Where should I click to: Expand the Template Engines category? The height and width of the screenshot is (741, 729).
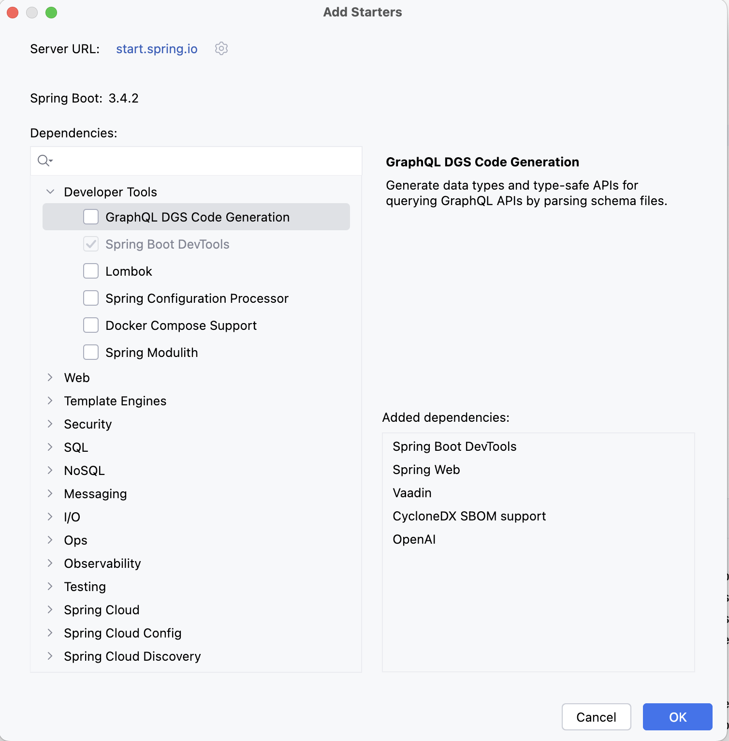coord(50,400)
